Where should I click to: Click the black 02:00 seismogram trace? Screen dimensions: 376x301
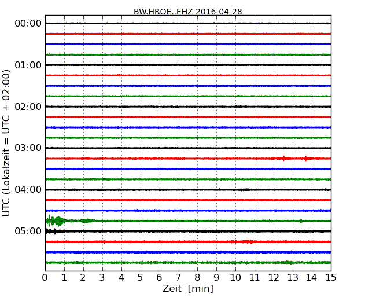[x=188, y=107]
